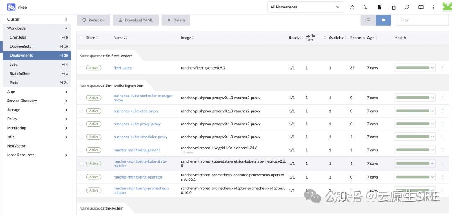Click the Download KubeConfig file icon
Screen dimensions: 452x215
[380, 7]
